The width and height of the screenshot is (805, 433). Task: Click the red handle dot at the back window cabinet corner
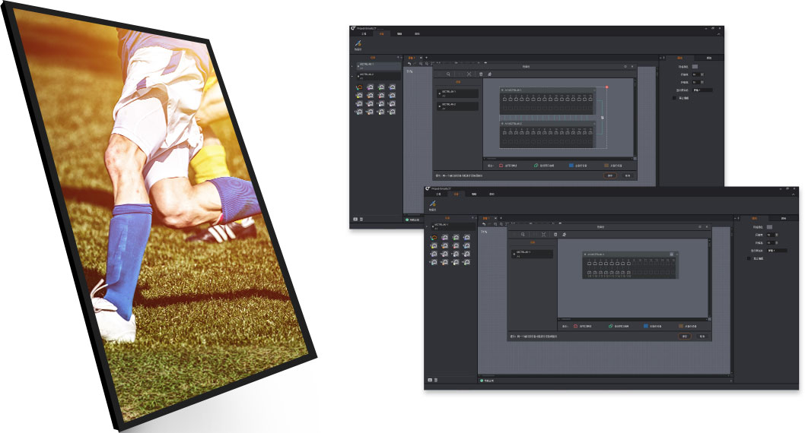coord(606,87)
